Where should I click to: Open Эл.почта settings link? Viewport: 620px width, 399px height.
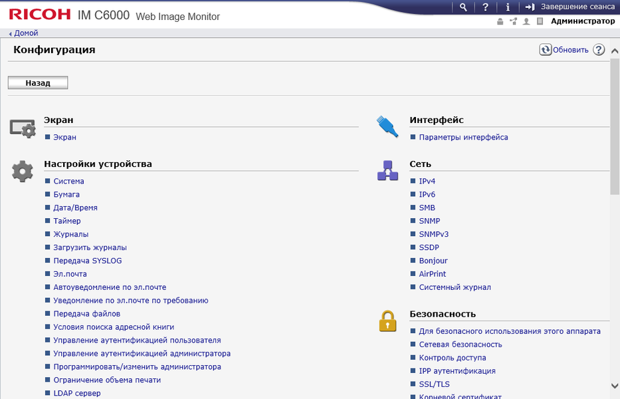(70, 274)
